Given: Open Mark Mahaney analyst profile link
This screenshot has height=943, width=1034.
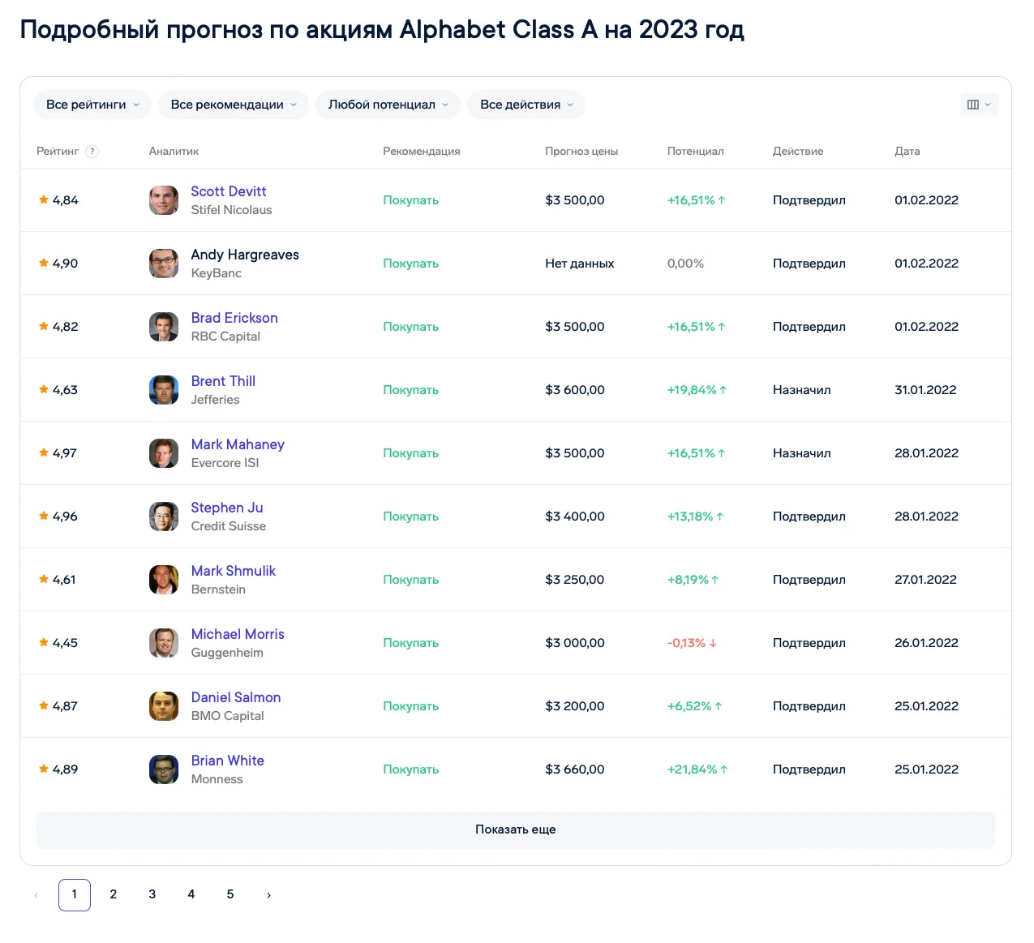Looking at the screenshot, I should click(x=238, y=444).
